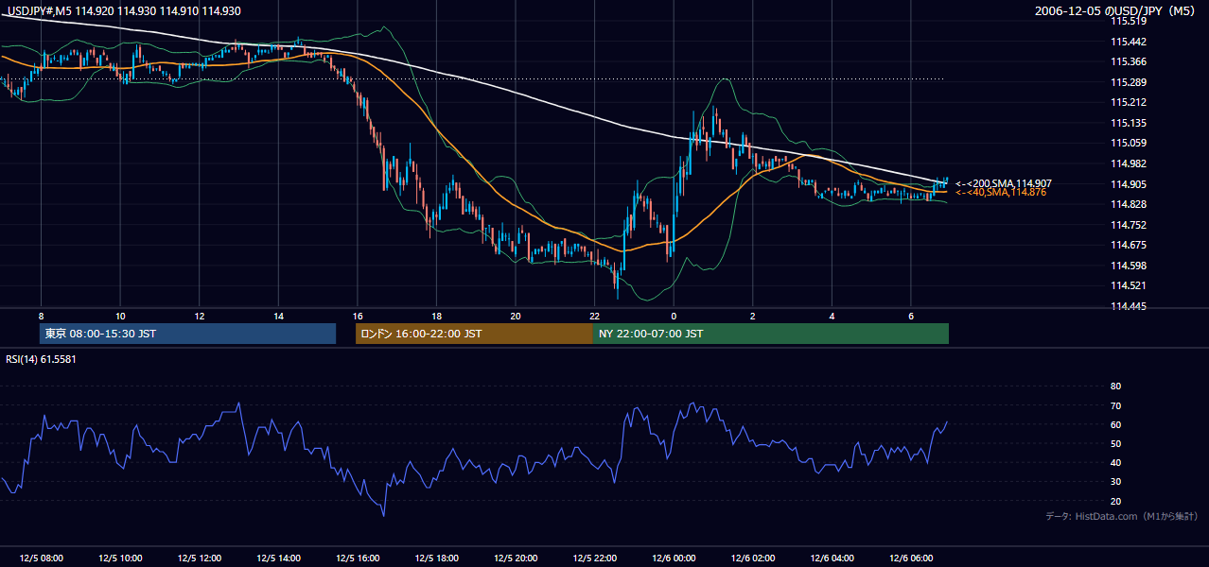The width and height of the screenshot is (1209, 567).
Task: Click the London 16:00-22:00 JST session bar
Action: (x=474, y=334)
